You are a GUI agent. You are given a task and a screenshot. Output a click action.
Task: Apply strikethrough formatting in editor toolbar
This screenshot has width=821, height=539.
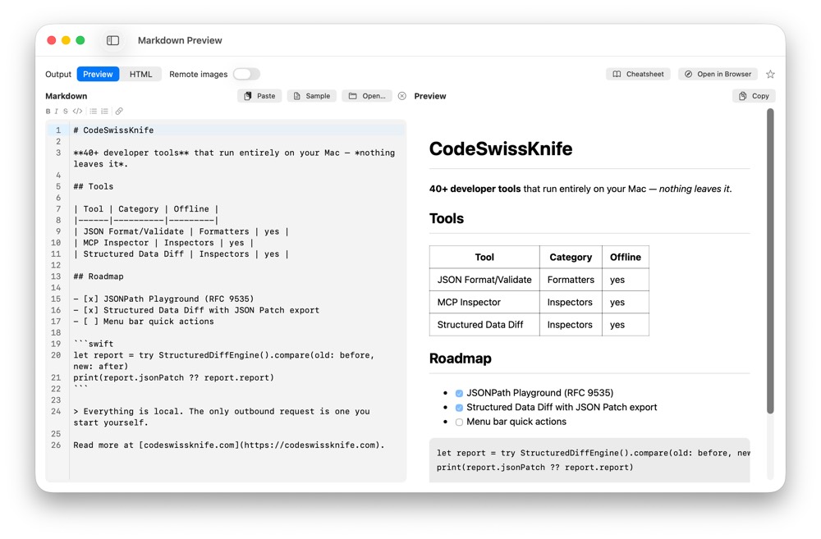coord(66,111)
